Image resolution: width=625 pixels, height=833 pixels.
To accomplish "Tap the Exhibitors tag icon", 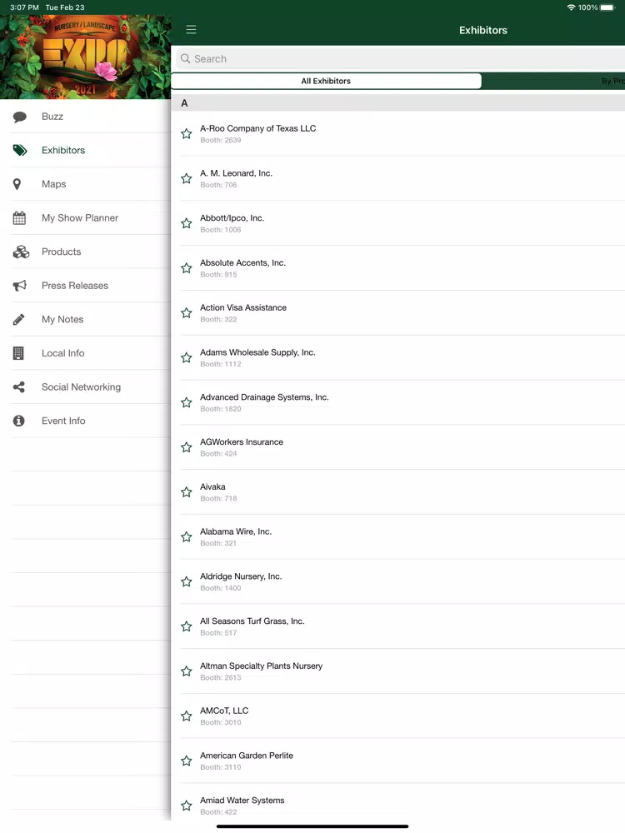I will [x=20, y=150].
